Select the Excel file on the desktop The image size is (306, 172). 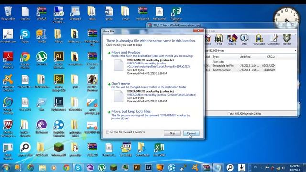coord(159,150)
